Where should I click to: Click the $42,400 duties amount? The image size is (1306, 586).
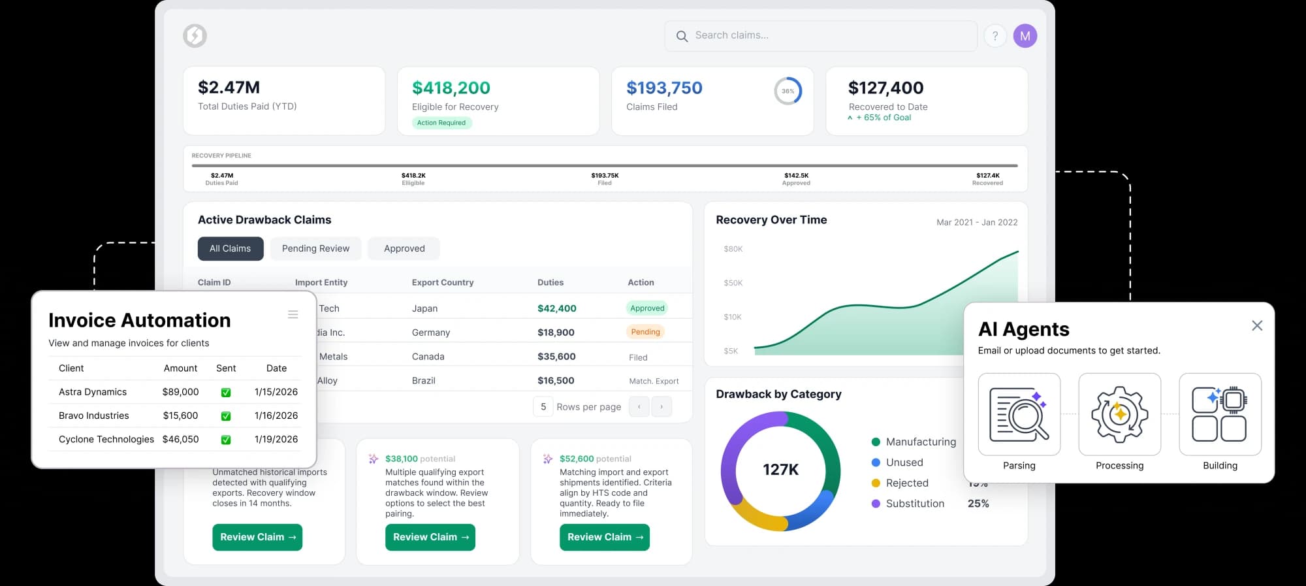557,308
